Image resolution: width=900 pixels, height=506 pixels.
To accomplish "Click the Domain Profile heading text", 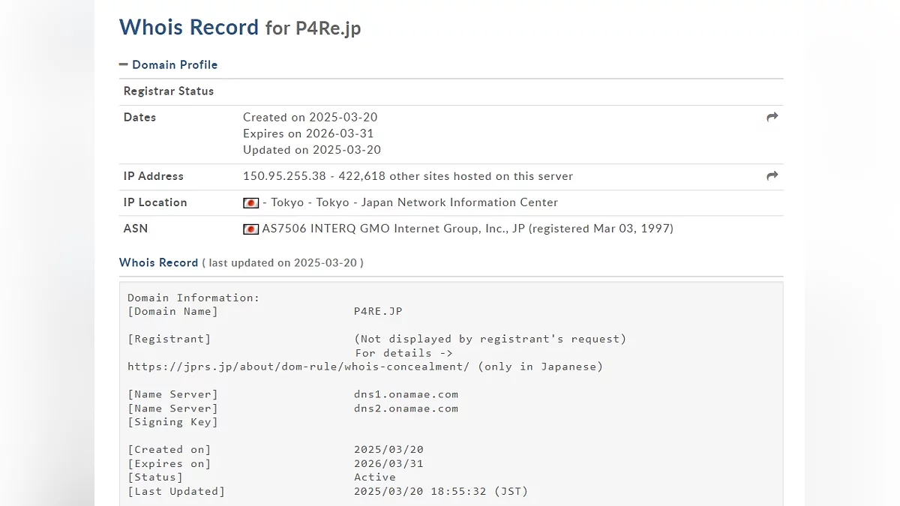I will click(x=175, y=65).
